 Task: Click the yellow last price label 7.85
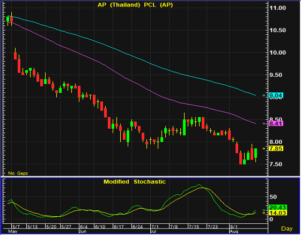click(276, 149)
